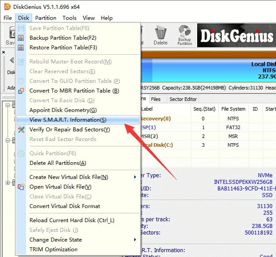The width and height of the screenshot is (276, 257).
Task: Click the DiskGenius logo banner
Action: point(236,36)
